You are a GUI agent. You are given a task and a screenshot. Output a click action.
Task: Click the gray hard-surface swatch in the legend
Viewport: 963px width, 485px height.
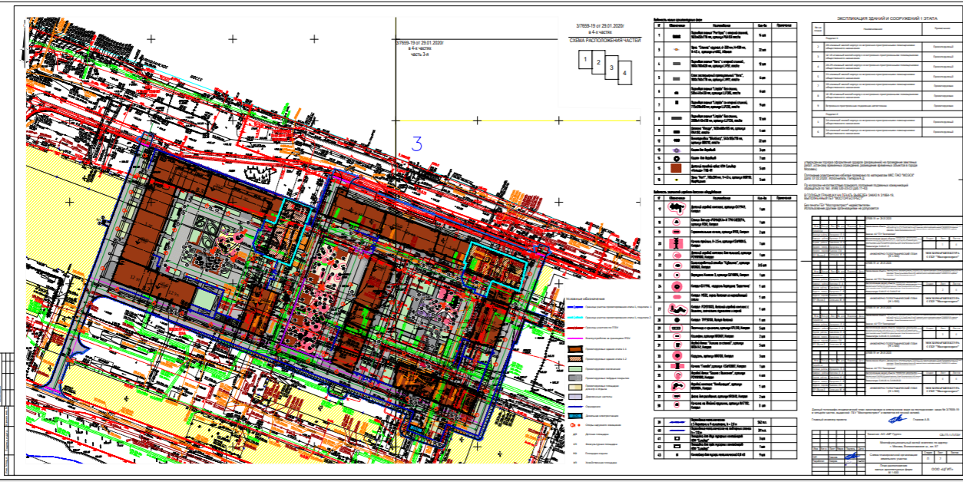tap(575, 378)
